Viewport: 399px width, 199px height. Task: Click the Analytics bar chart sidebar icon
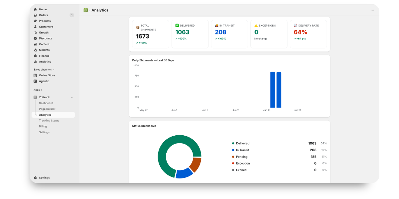point(35,62)
